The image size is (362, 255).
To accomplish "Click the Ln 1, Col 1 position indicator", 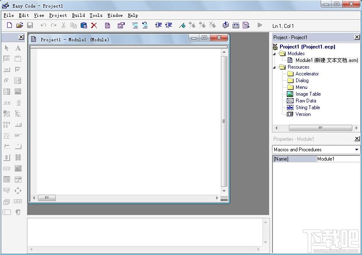I will 283,26.
